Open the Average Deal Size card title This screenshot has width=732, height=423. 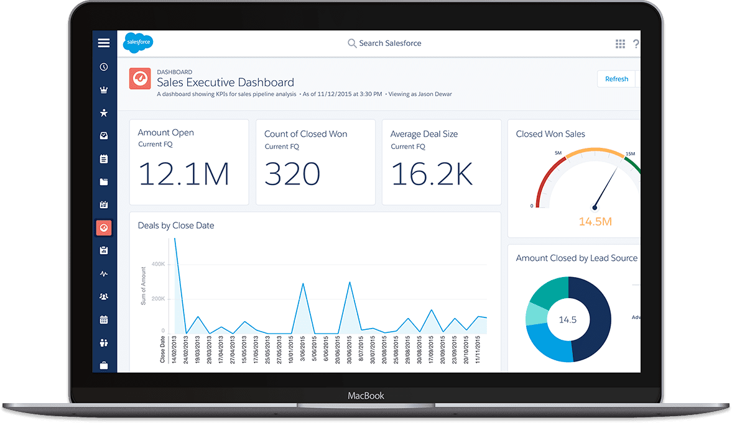tap(424, 134)
